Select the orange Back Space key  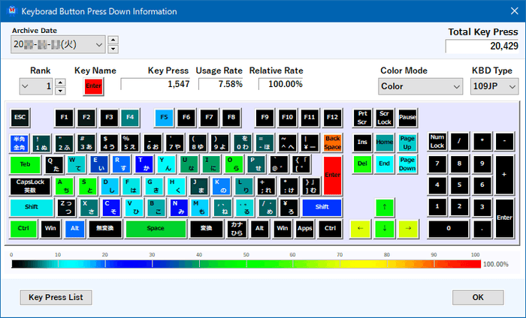click(332, 143)
